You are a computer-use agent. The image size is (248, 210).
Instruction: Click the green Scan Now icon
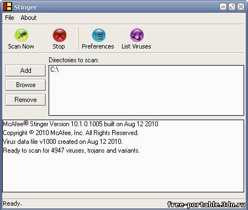click(x=22, y=35)
